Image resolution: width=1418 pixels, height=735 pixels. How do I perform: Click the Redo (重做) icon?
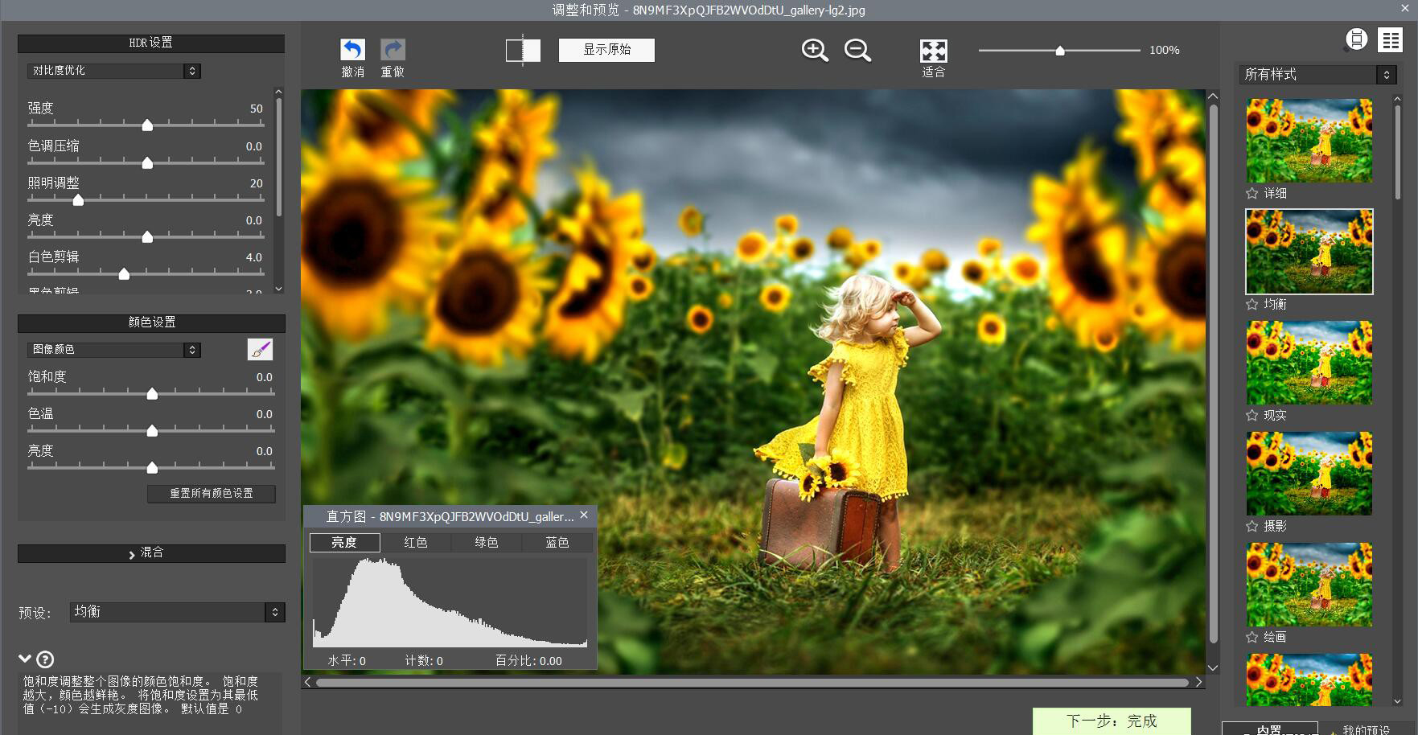pyautogui.click(x=393, y=50)
